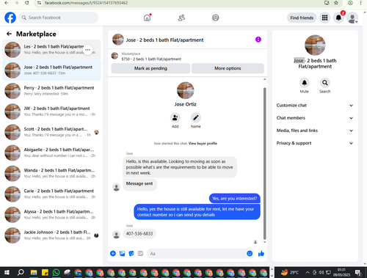Open the three-dot options on Les conversation
Viewport: 367px width, 278px height.
(x=87, y=50)
